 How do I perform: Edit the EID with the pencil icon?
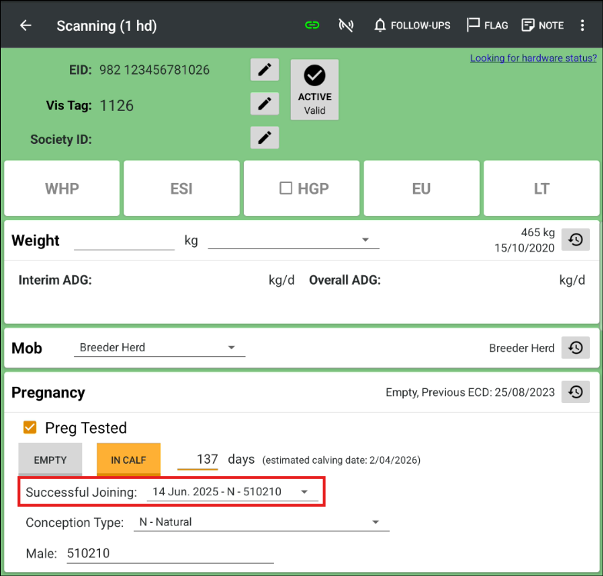pos(265,70)
